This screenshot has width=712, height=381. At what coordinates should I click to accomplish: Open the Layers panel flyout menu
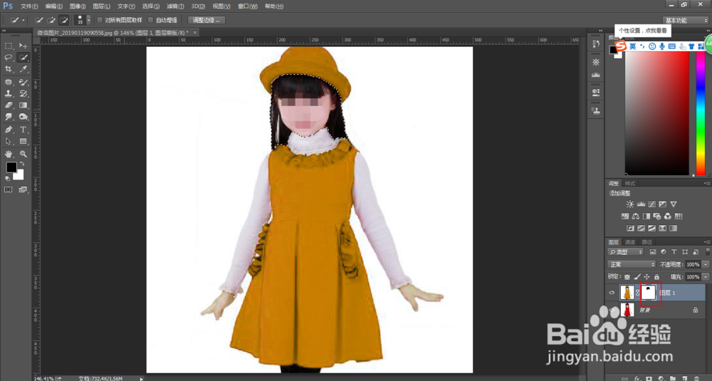point(706,242)
